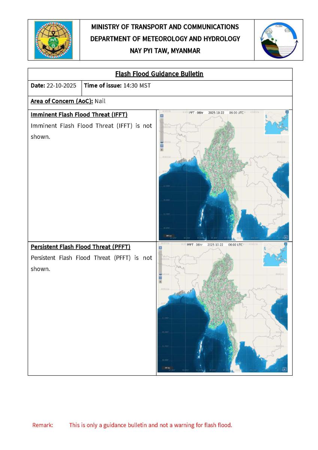Collapse overview map on PFFT map
The image size is (318, 450).
(x=287, y=244)
